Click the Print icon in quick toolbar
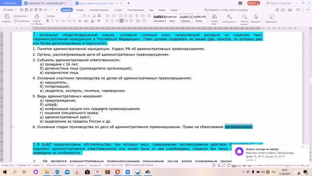 point(36,10)
